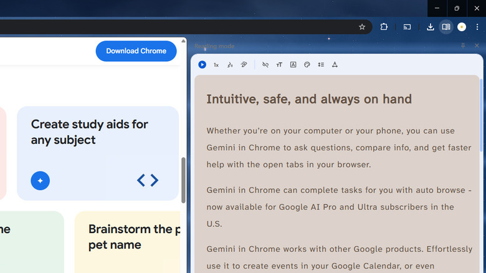
Task: Open Chrome three-dot menu
Action: (x=477, y=27)
